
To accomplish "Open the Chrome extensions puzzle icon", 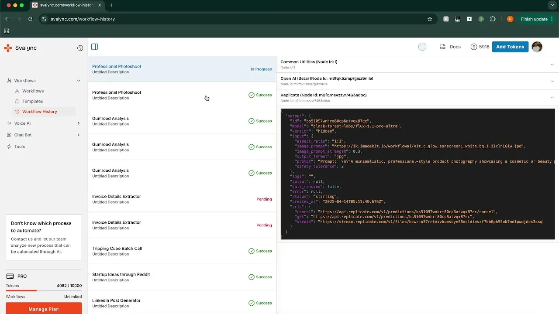I will point(493,19).
